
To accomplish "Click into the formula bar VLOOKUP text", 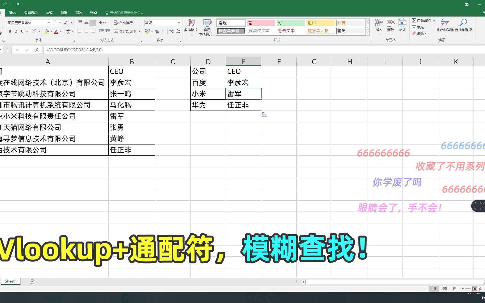I will click(x=75, y=50).
